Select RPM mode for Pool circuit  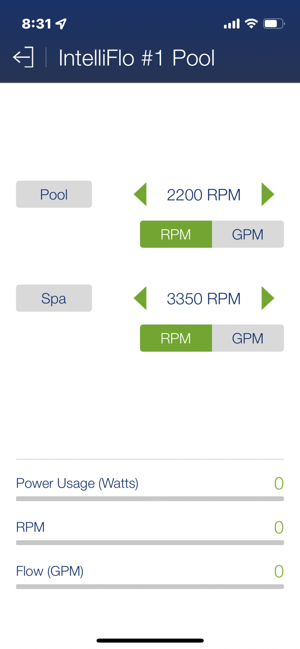tap(176, 234)
